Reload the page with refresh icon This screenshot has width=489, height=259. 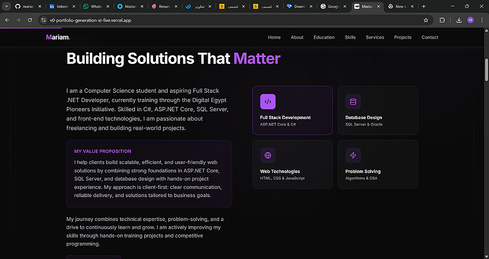pos(30,20)
